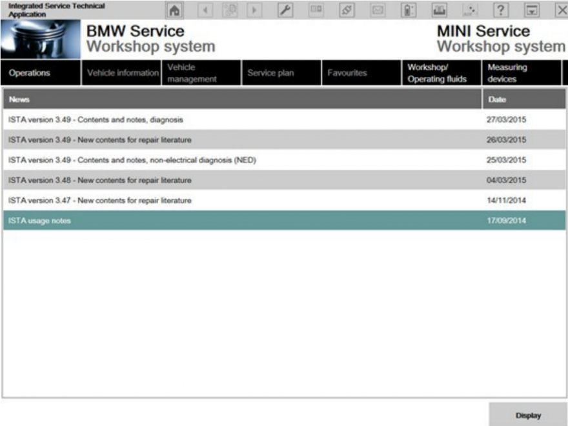Click the forward arrow toolbar icon
Screen dimensions: 568x426
254,10
